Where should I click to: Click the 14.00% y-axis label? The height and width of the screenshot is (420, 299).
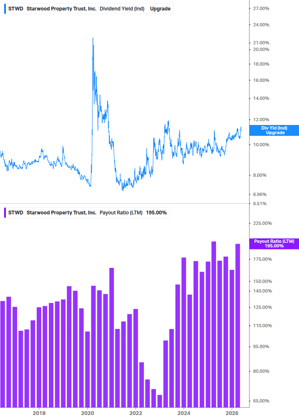261,98
